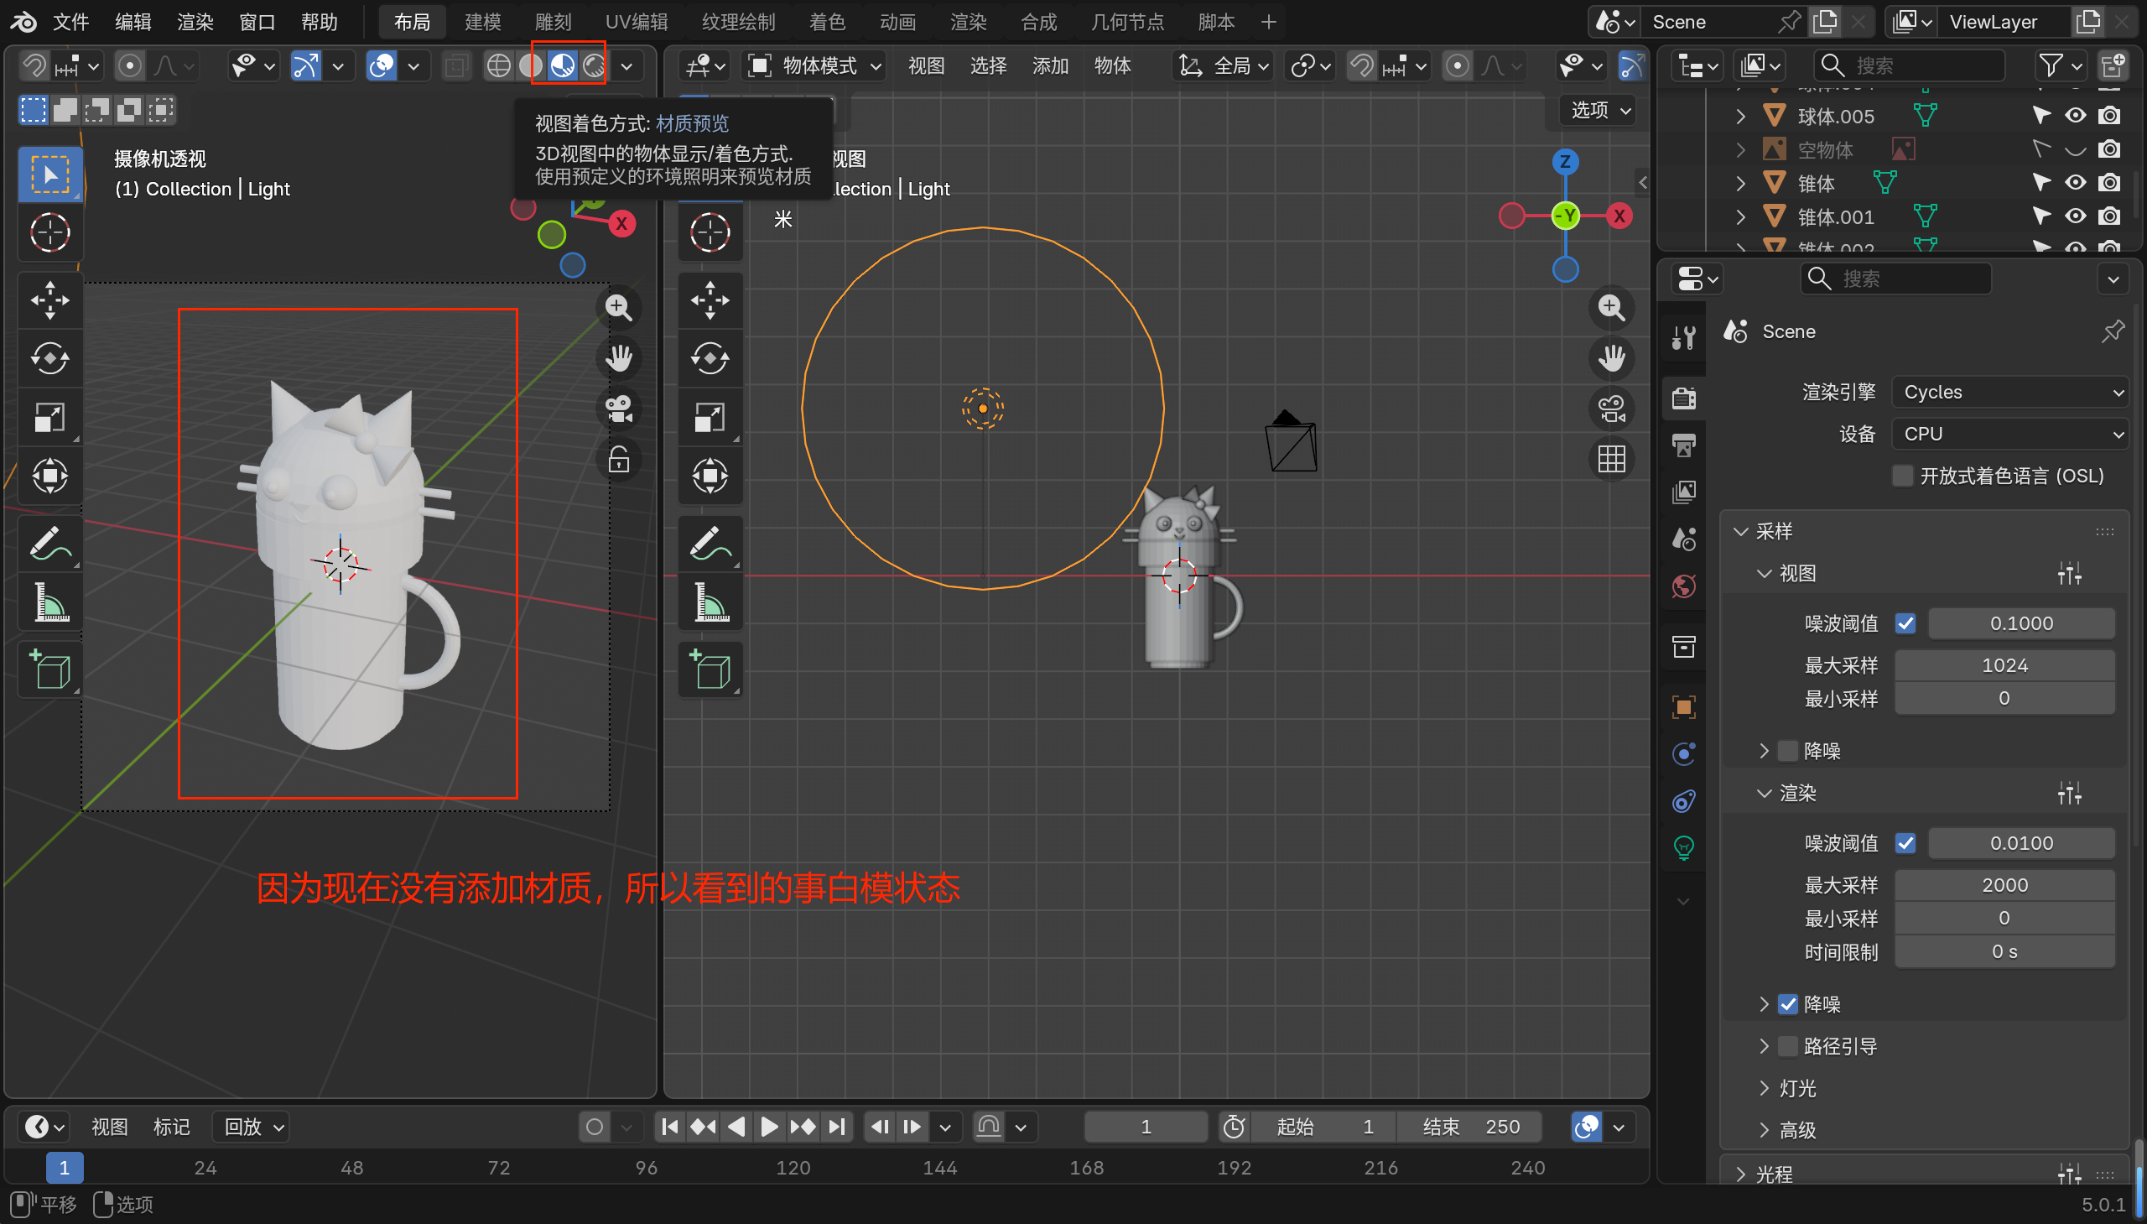
Task: Open the 文件 menu
Action: pyautogui.click(x=70, y=22)
